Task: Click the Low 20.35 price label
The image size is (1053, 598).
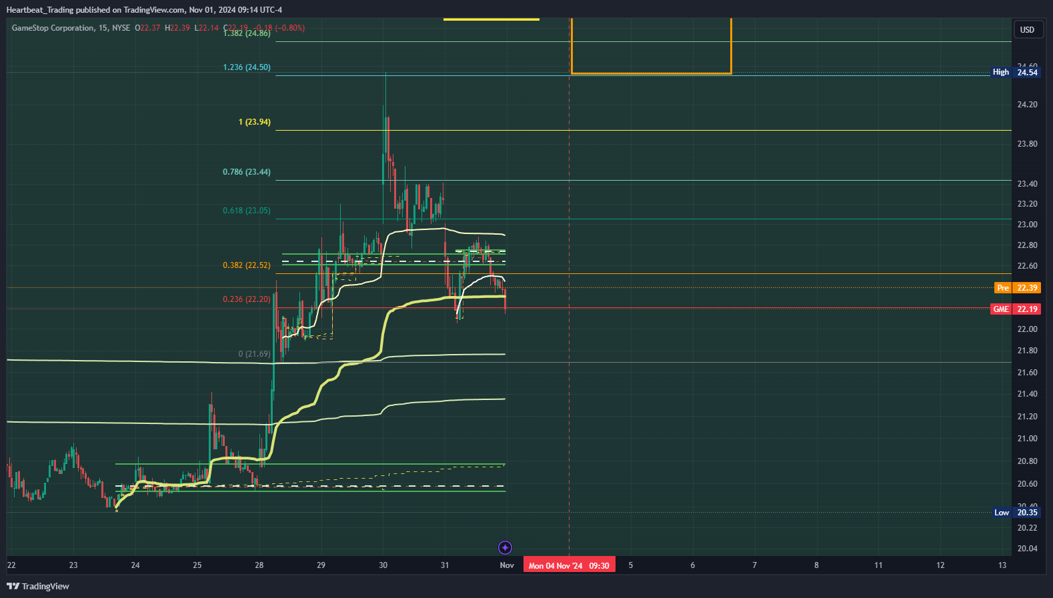Action: (1015, 512)
